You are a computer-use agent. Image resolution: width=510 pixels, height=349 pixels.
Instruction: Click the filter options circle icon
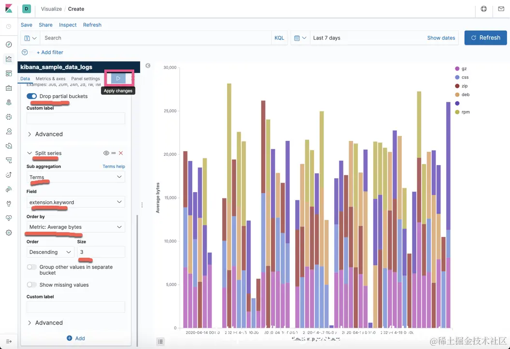point(25,52)
